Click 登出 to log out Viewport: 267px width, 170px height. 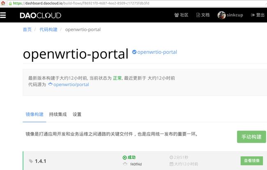click(x=258, y=15)
